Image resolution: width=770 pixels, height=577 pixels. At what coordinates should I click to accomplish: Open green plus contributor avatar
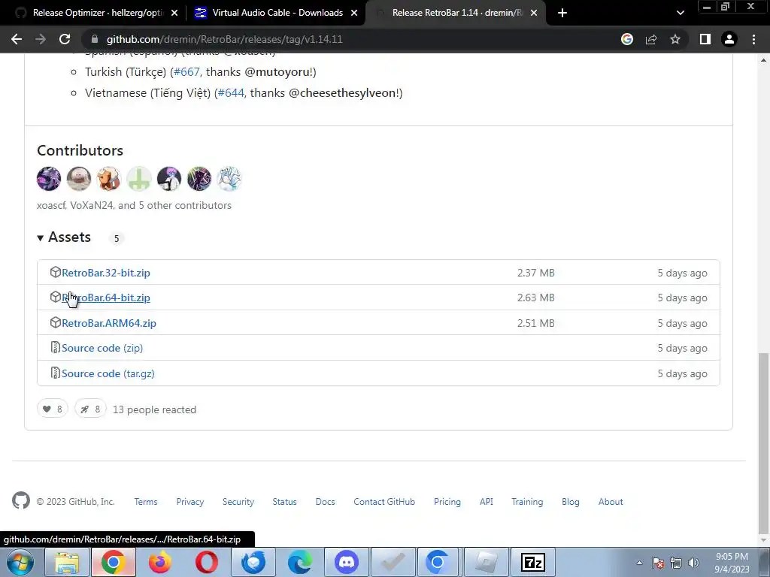point(139,179)
